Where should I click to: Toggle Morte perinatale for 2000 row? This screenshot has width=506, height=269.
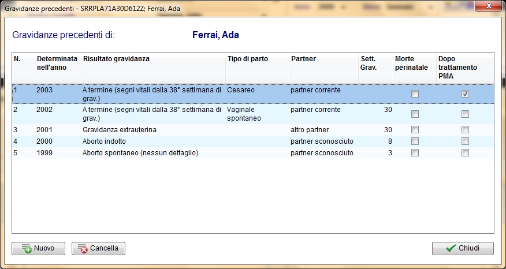click(415, 141)
